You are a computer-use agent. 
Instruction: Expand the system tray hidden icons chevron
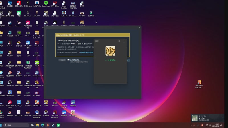coord(190,125)
